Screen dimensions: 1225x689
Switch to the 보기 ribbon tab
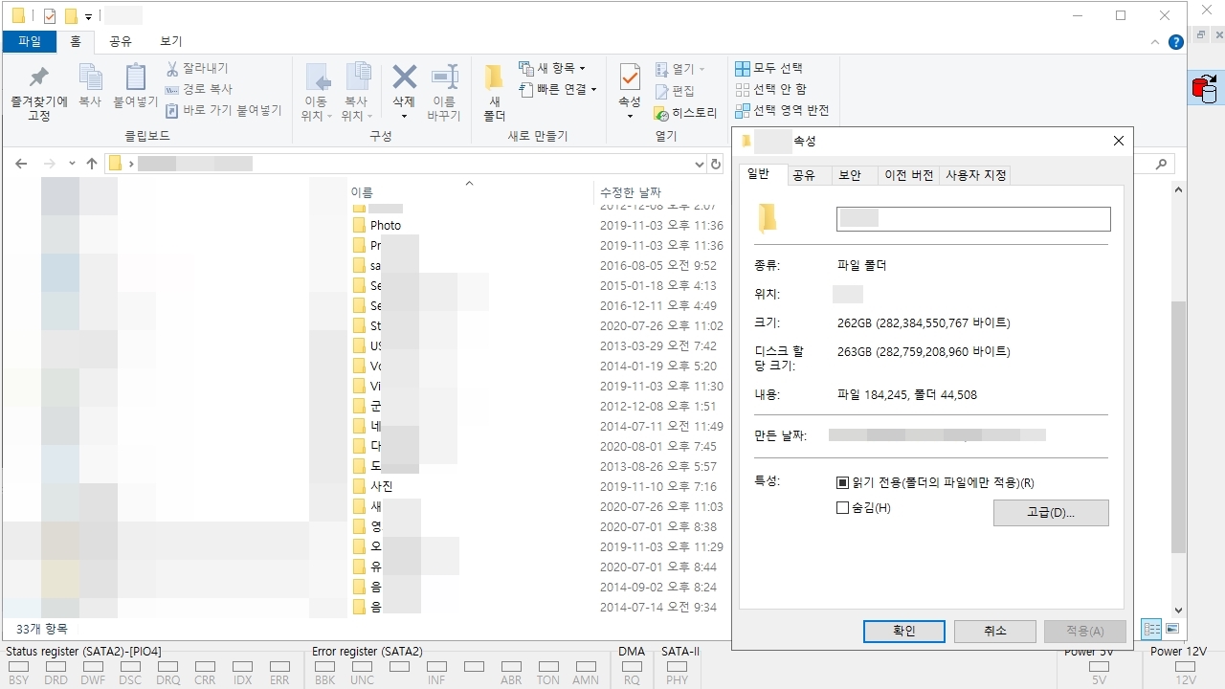click(171, 41)
